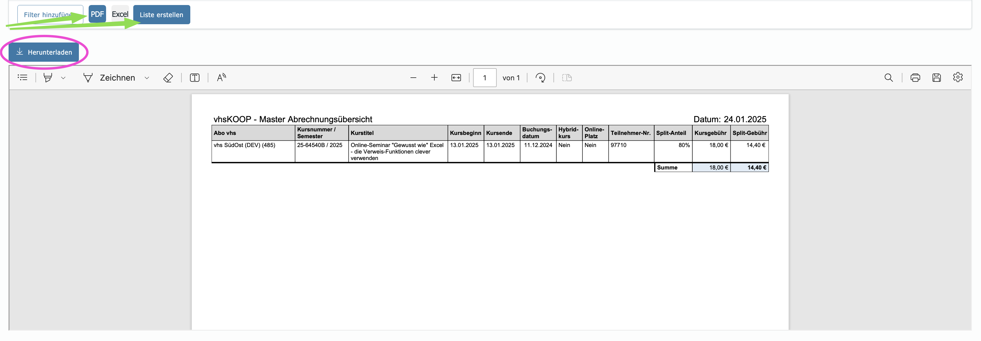Save the PDF with the disk icon

pos(936,78)
